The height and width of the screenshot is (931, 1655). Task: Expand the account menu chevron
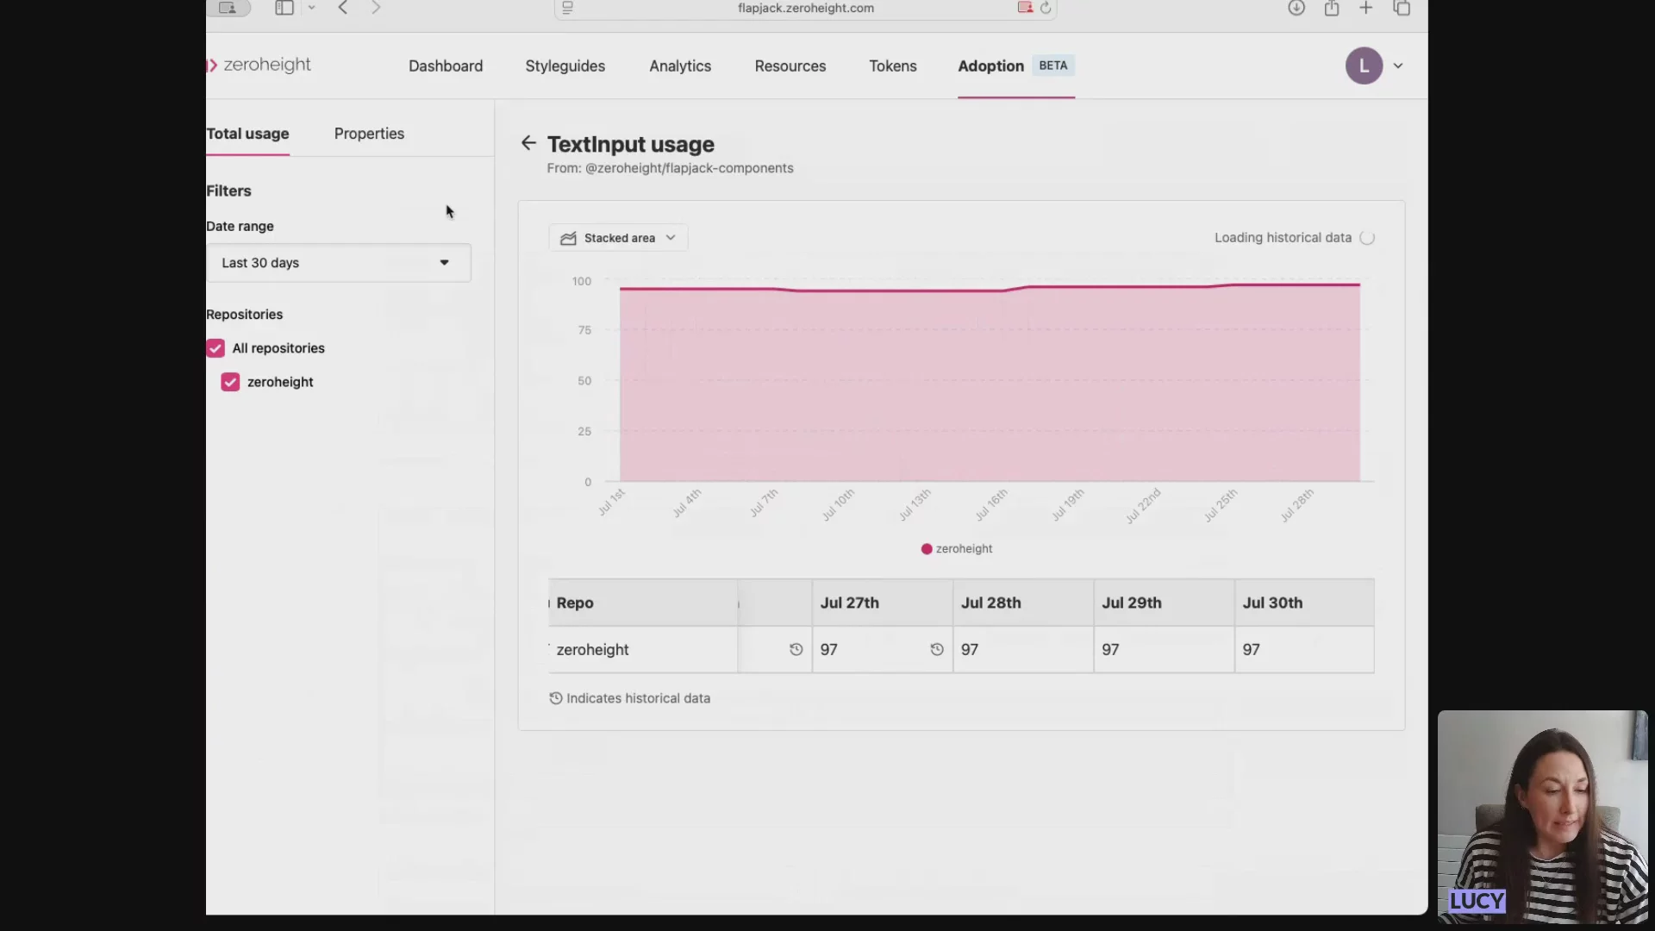pos(1398,66)
